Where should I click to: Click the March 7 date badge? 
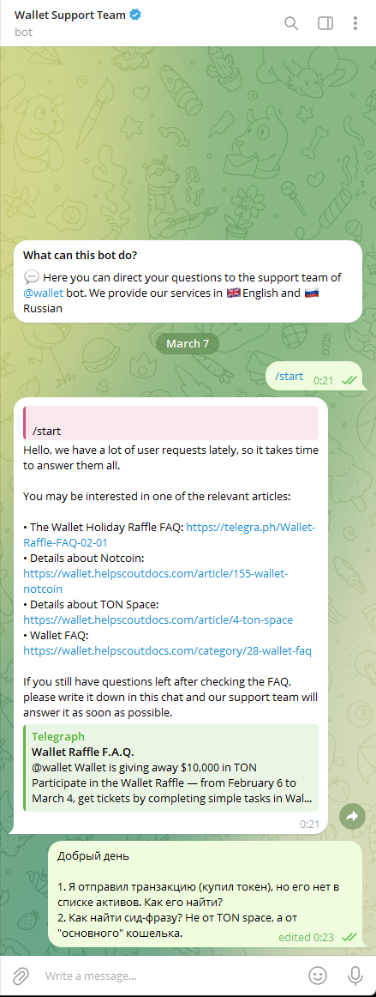click(x=188, y=343)
